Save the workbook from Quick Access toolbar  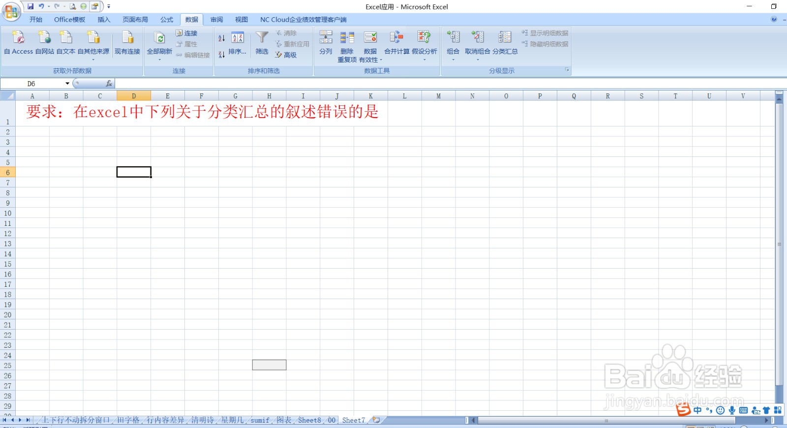point(30,6)
